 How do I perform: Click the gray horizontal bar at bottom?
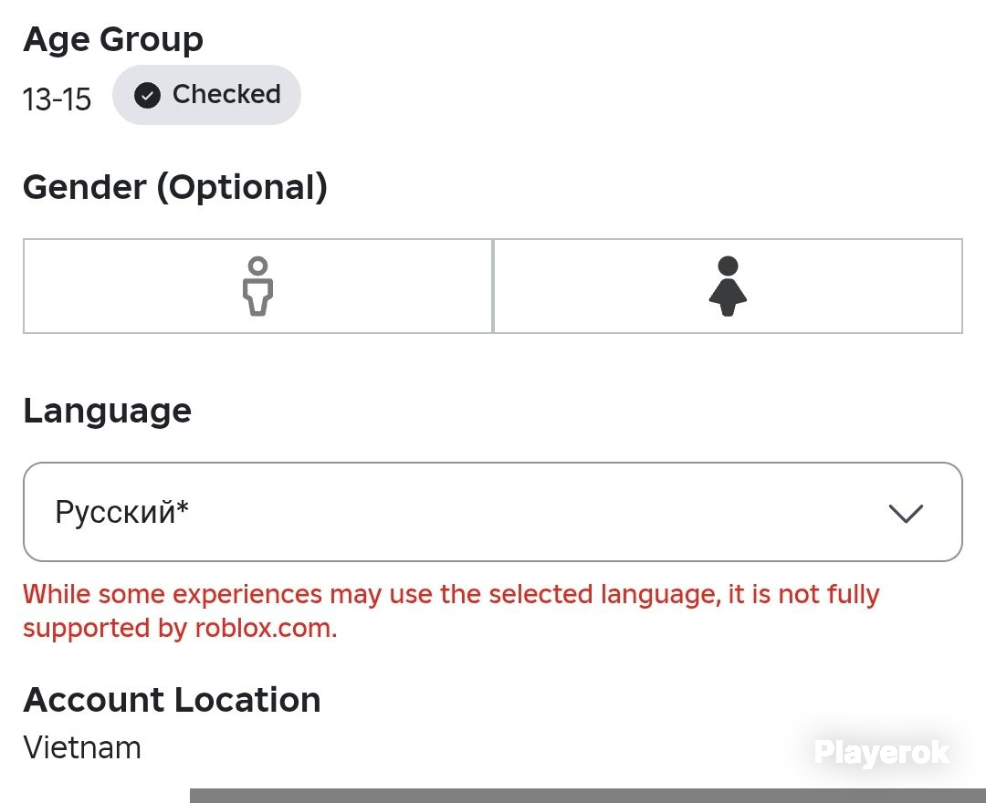[588, 796]
